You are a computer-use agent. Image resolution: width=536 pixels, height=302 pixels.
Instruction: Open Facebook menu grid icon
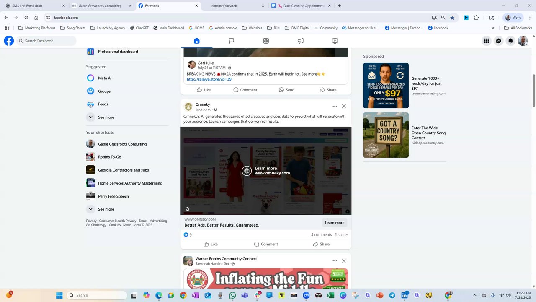point(487,41)
